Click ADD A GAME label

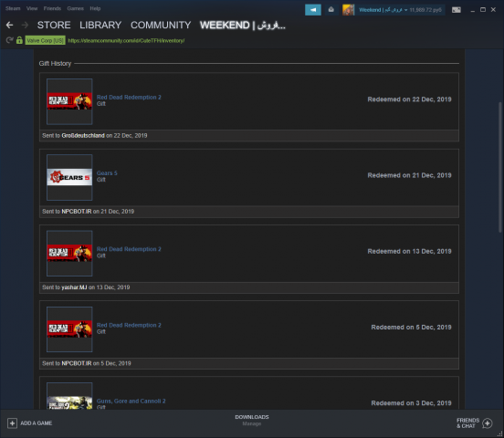pos(37,423)
